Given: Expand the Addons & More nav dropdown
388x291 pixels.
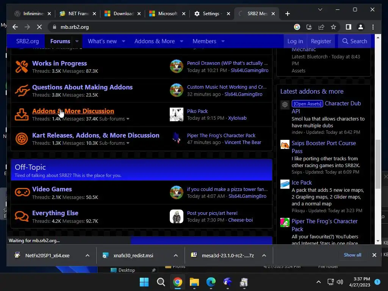Looking at the screenshot, I should tap(181, 41).
